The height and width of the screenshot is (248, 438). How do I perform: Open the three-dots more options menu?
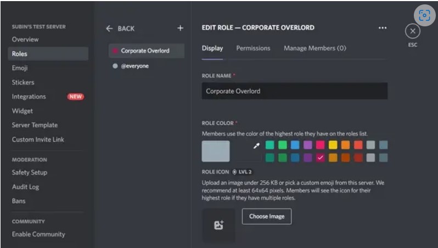(383, 28)
